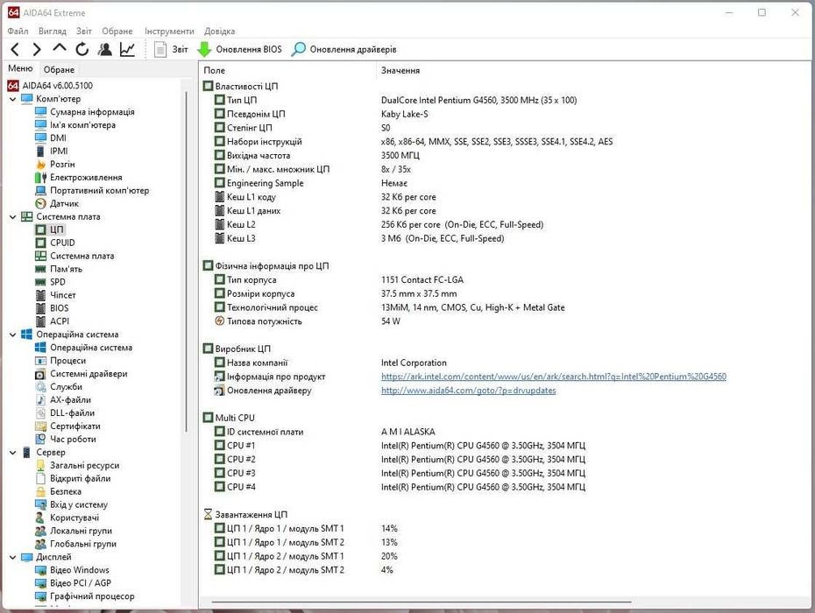The height and width of the screenshot is (613, 815).
Task: Open Графічний процесор GPU entry
Action: pos(85,596)
